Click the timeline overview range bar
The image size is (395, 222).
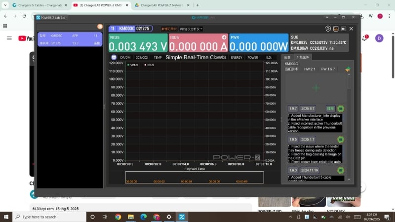(195, 177)
